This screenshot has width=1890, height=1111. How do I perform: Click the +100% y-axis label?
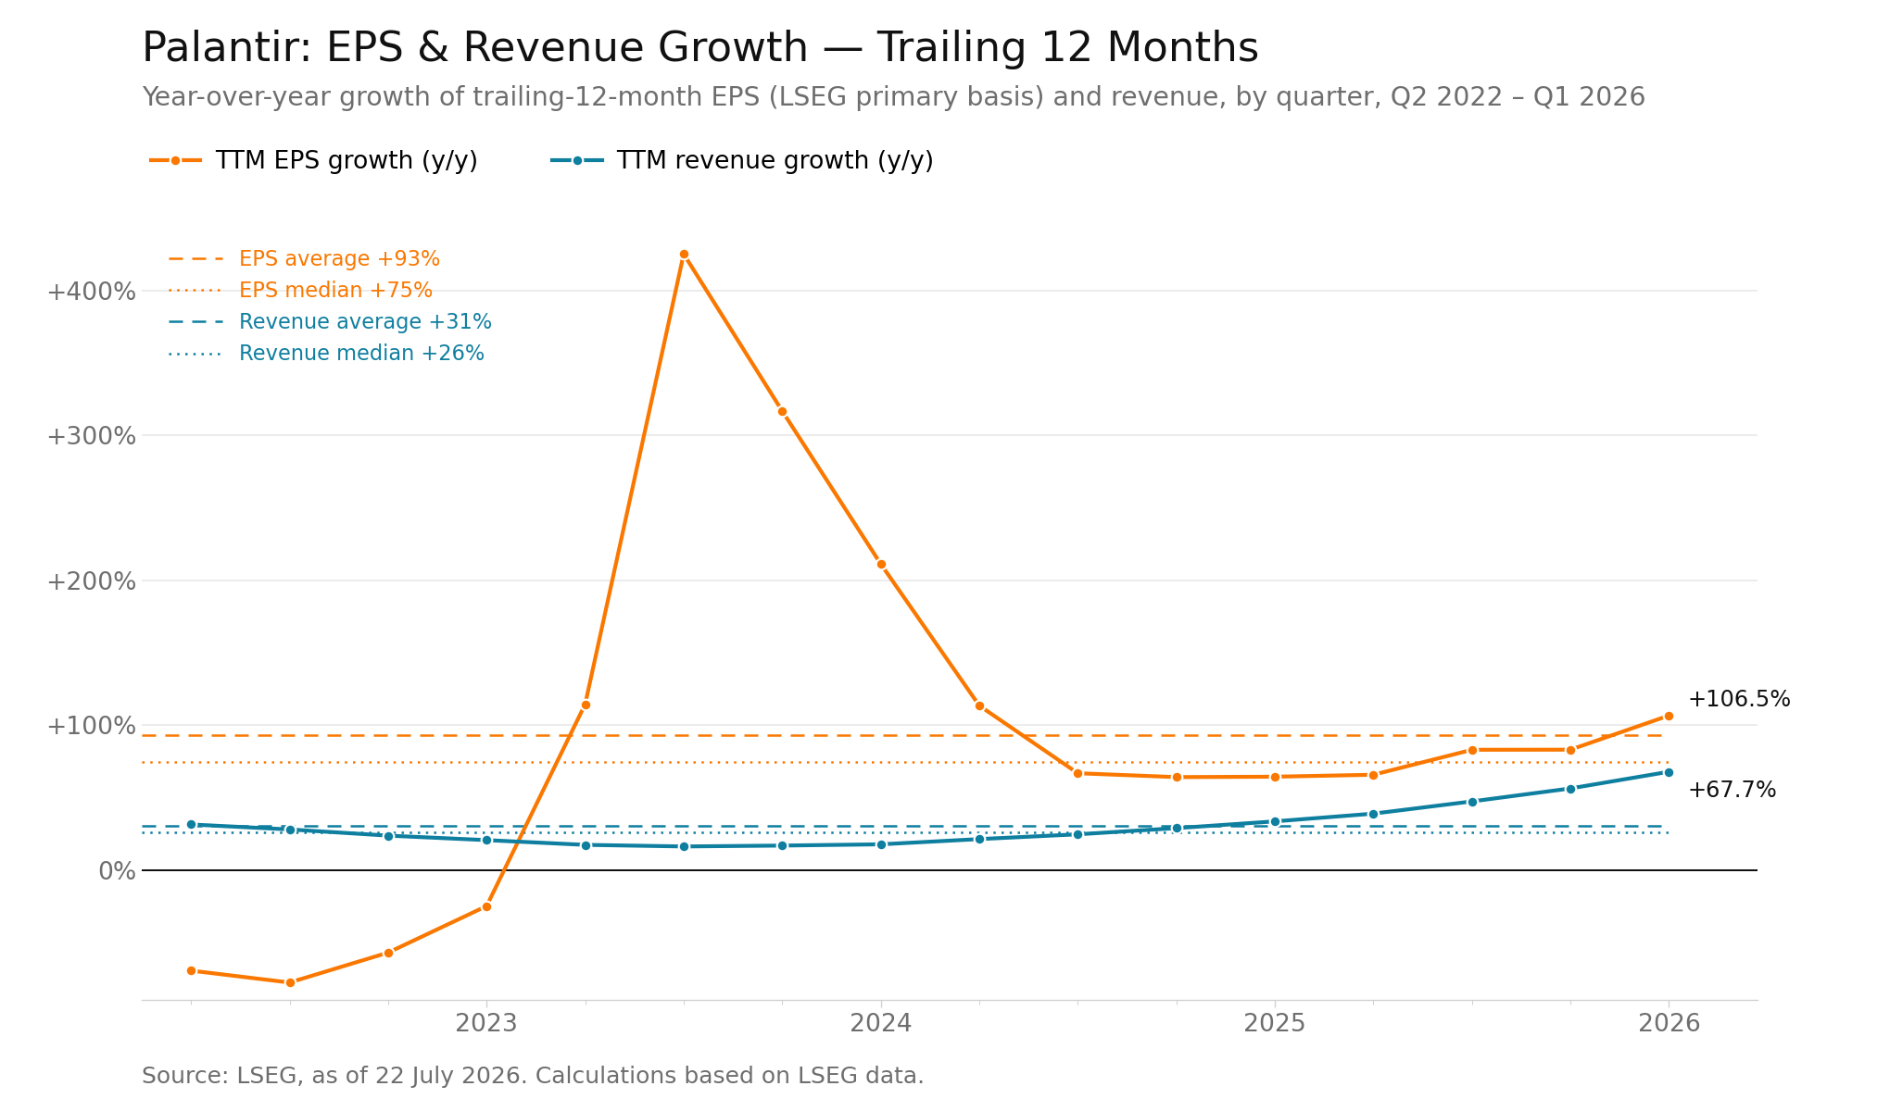(x=91, y=726)
